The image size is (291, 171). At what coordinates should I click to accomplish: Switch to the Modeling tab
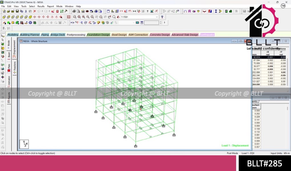[13, 35]
